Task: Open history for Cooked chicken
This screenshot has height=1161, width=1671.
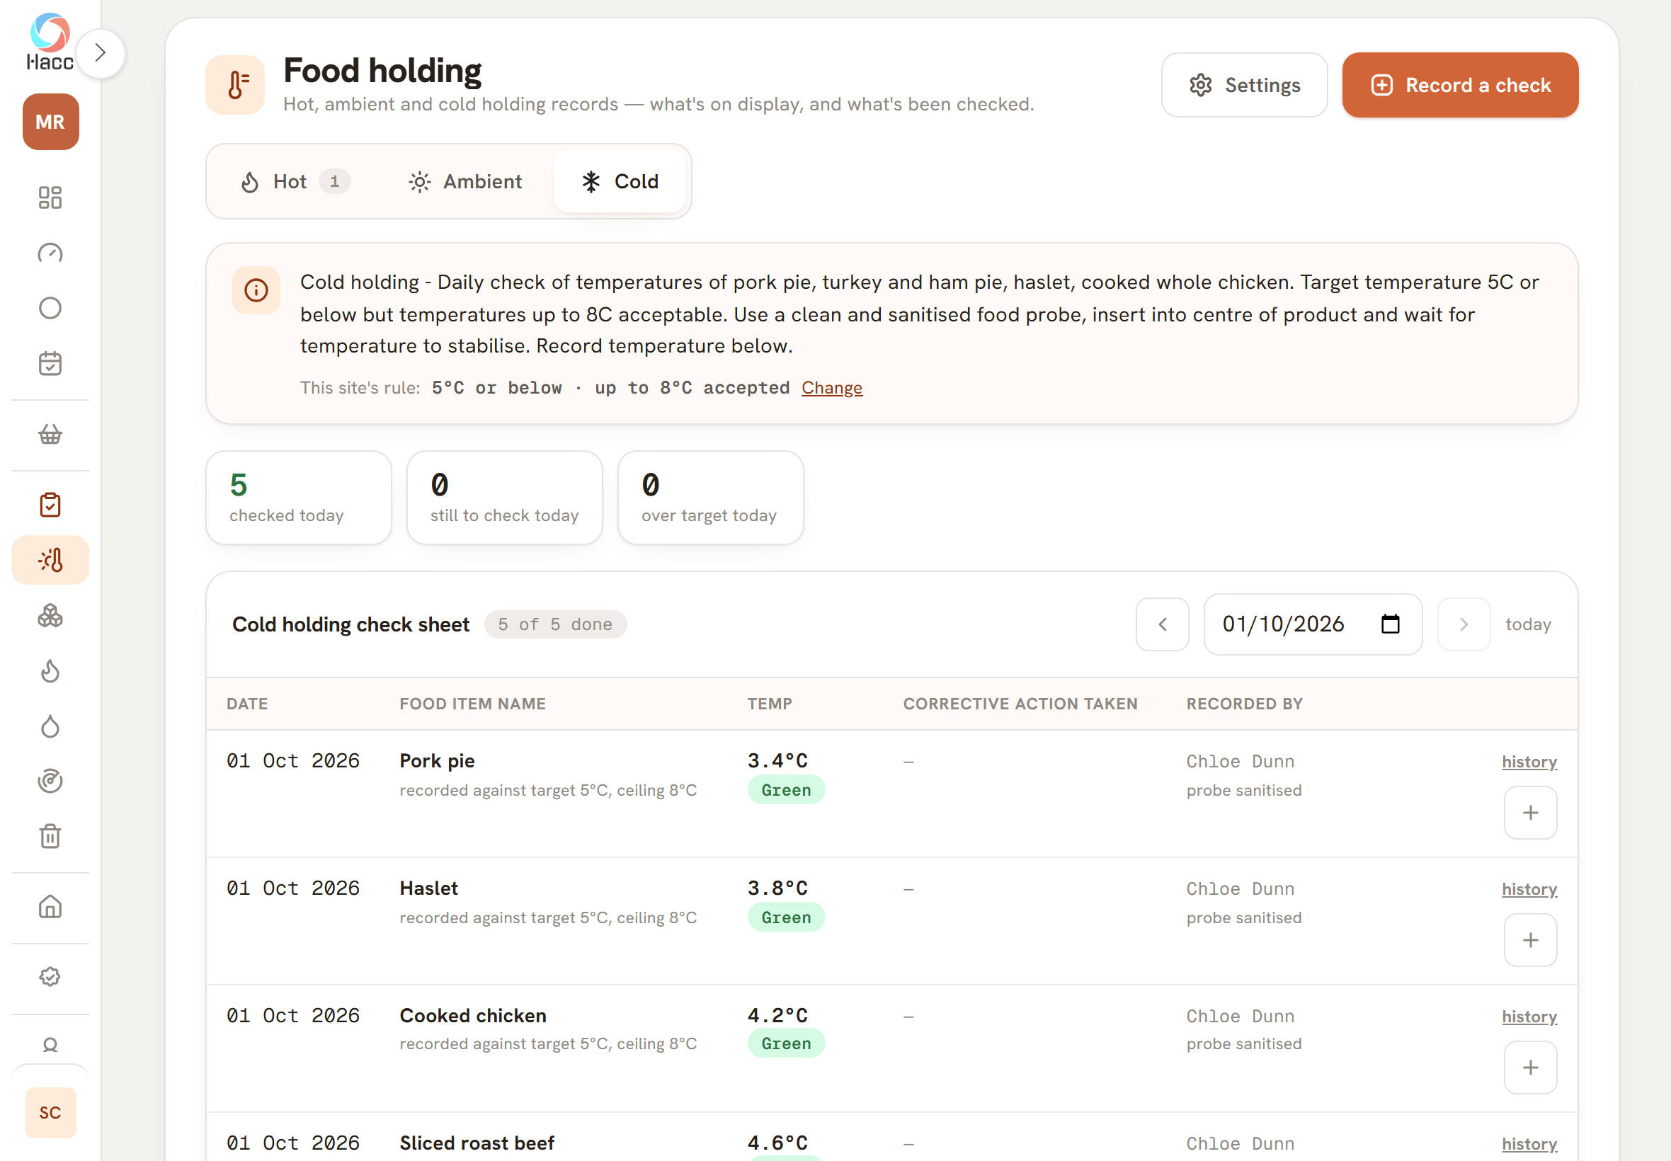Action: point(1529,1017)
